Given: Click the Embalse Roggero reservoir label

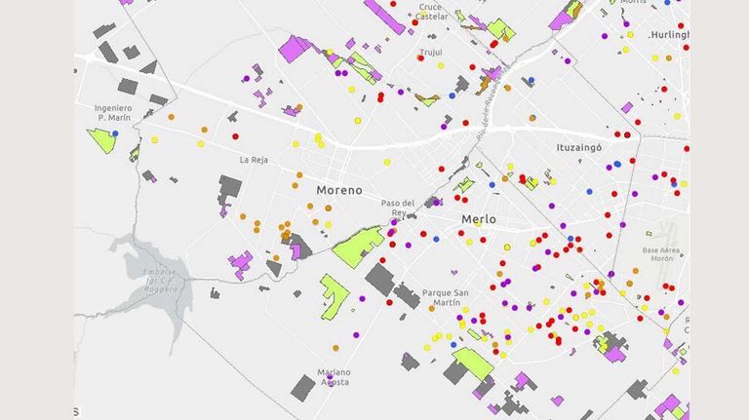Looking at the screenshot, I should point(160,281).
